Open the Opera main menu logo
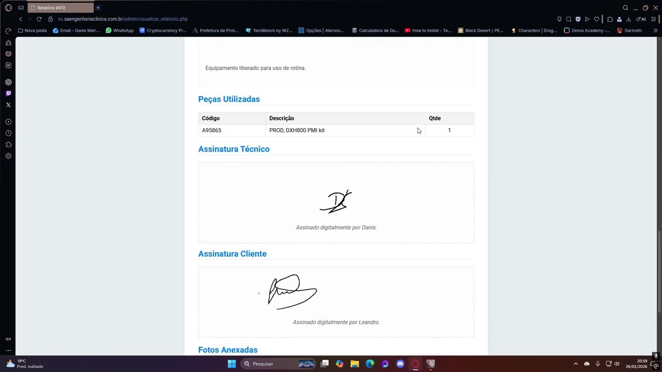This screenshot has width=662, height=372. click(x=8, y=8)
